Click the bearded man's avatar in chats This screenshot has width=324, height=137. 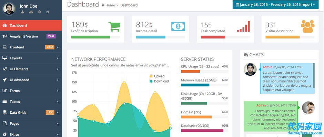click(250, 70)
